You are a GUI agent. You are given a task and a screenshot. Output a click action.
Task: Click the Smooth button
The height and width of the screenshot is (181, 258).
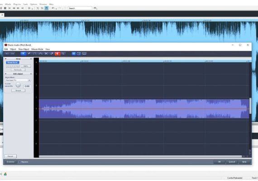pyautogui.click(x=18, y=91)
